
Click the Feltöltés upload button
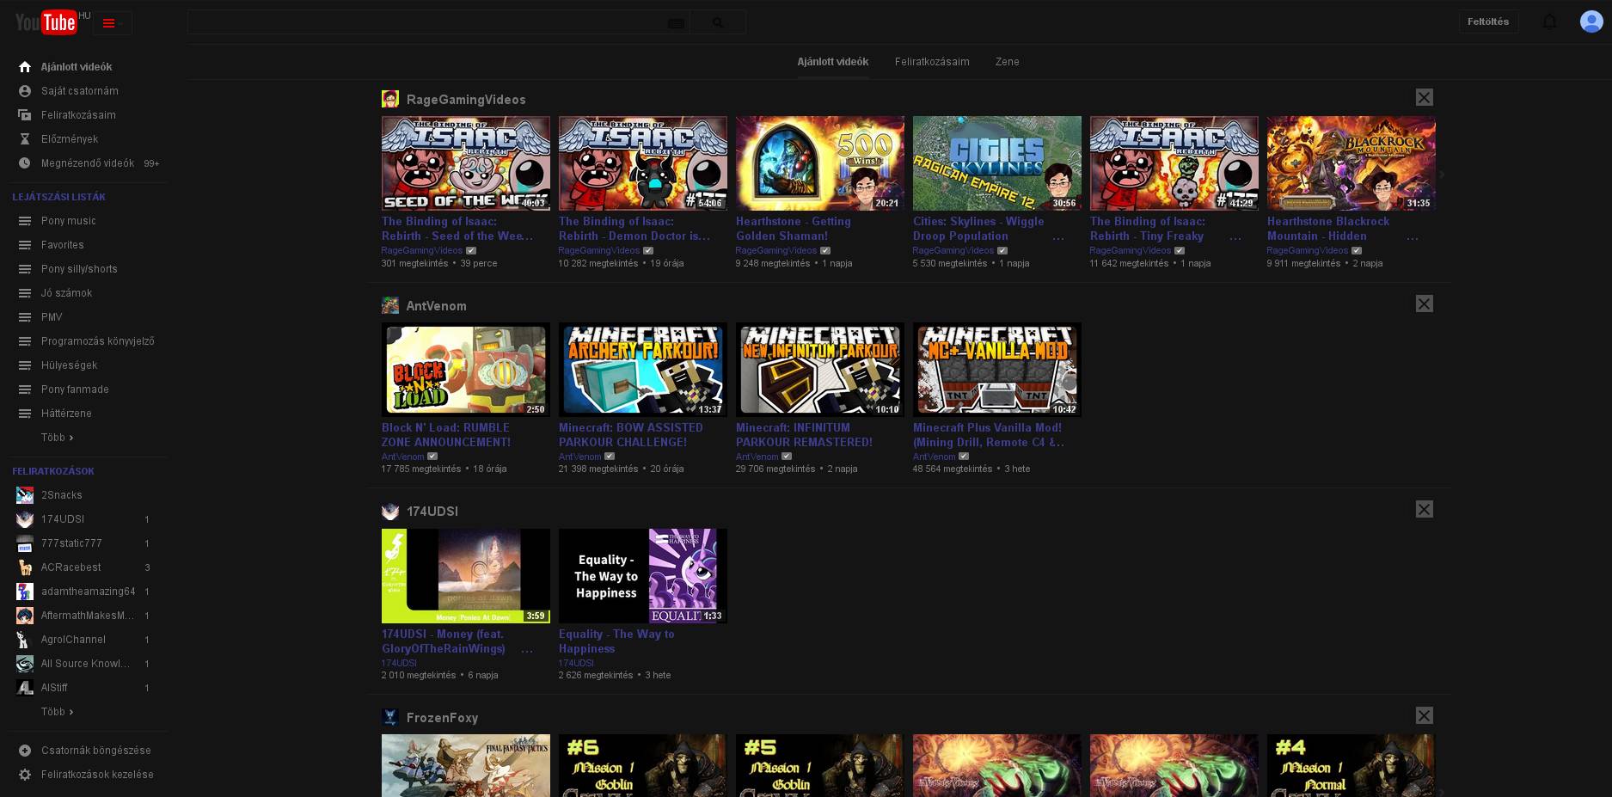[x=1488, y=21]
